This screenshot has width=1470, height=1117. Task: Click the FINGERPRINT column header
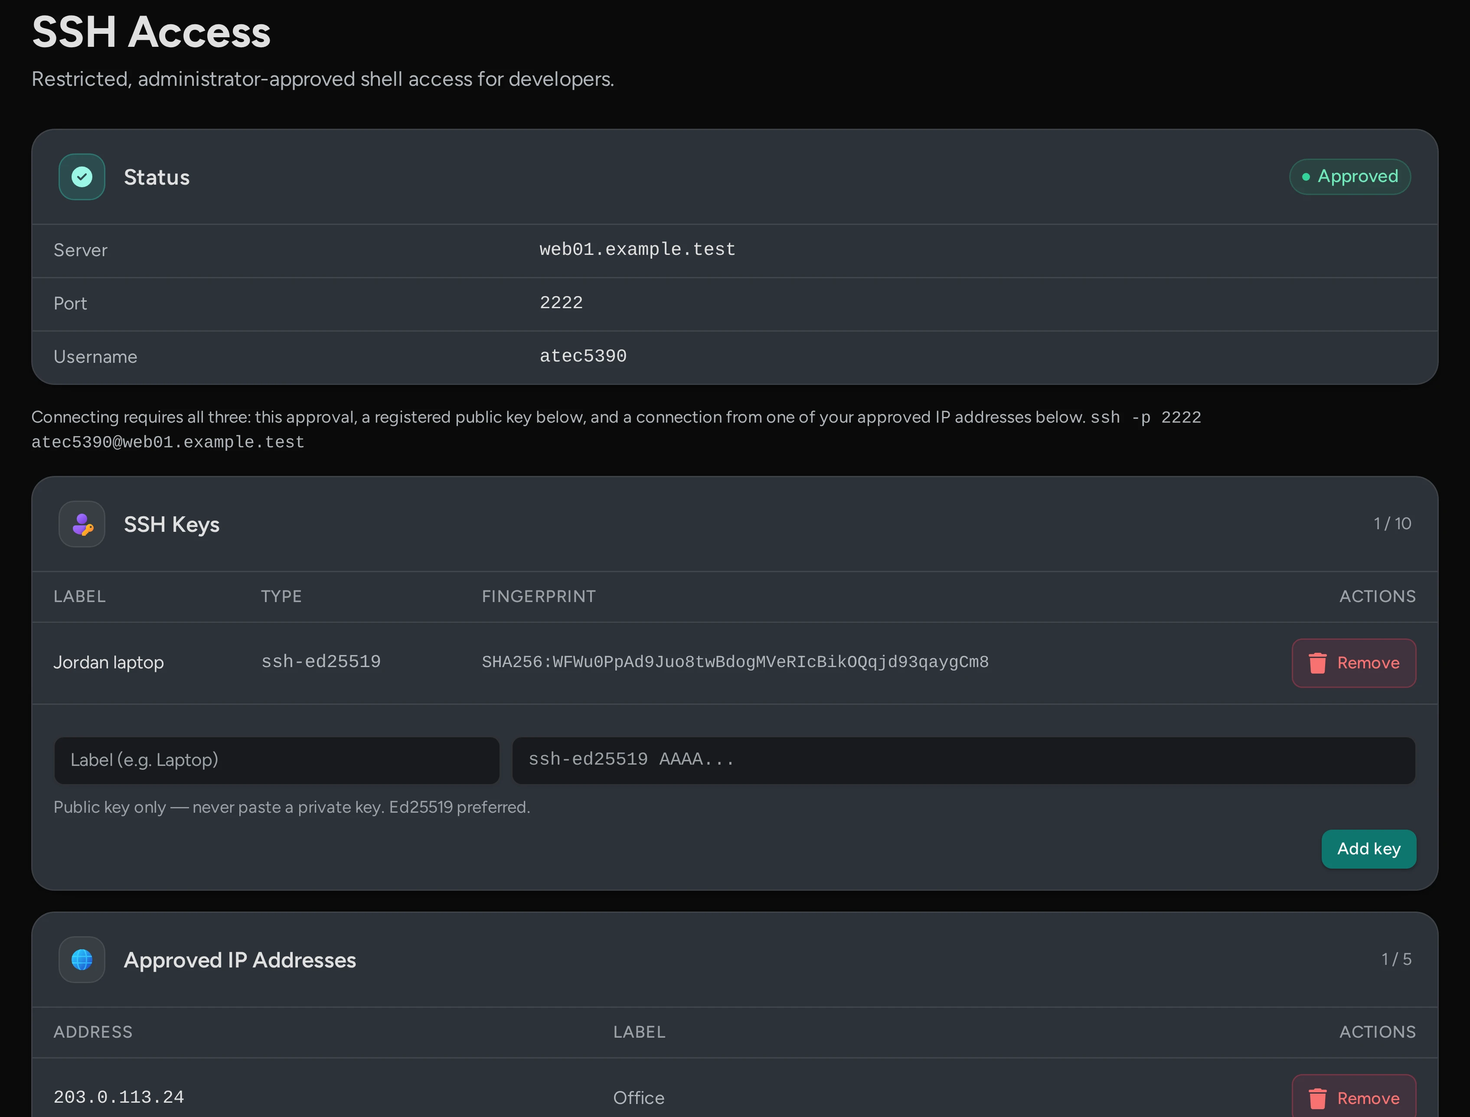point(539,596)
